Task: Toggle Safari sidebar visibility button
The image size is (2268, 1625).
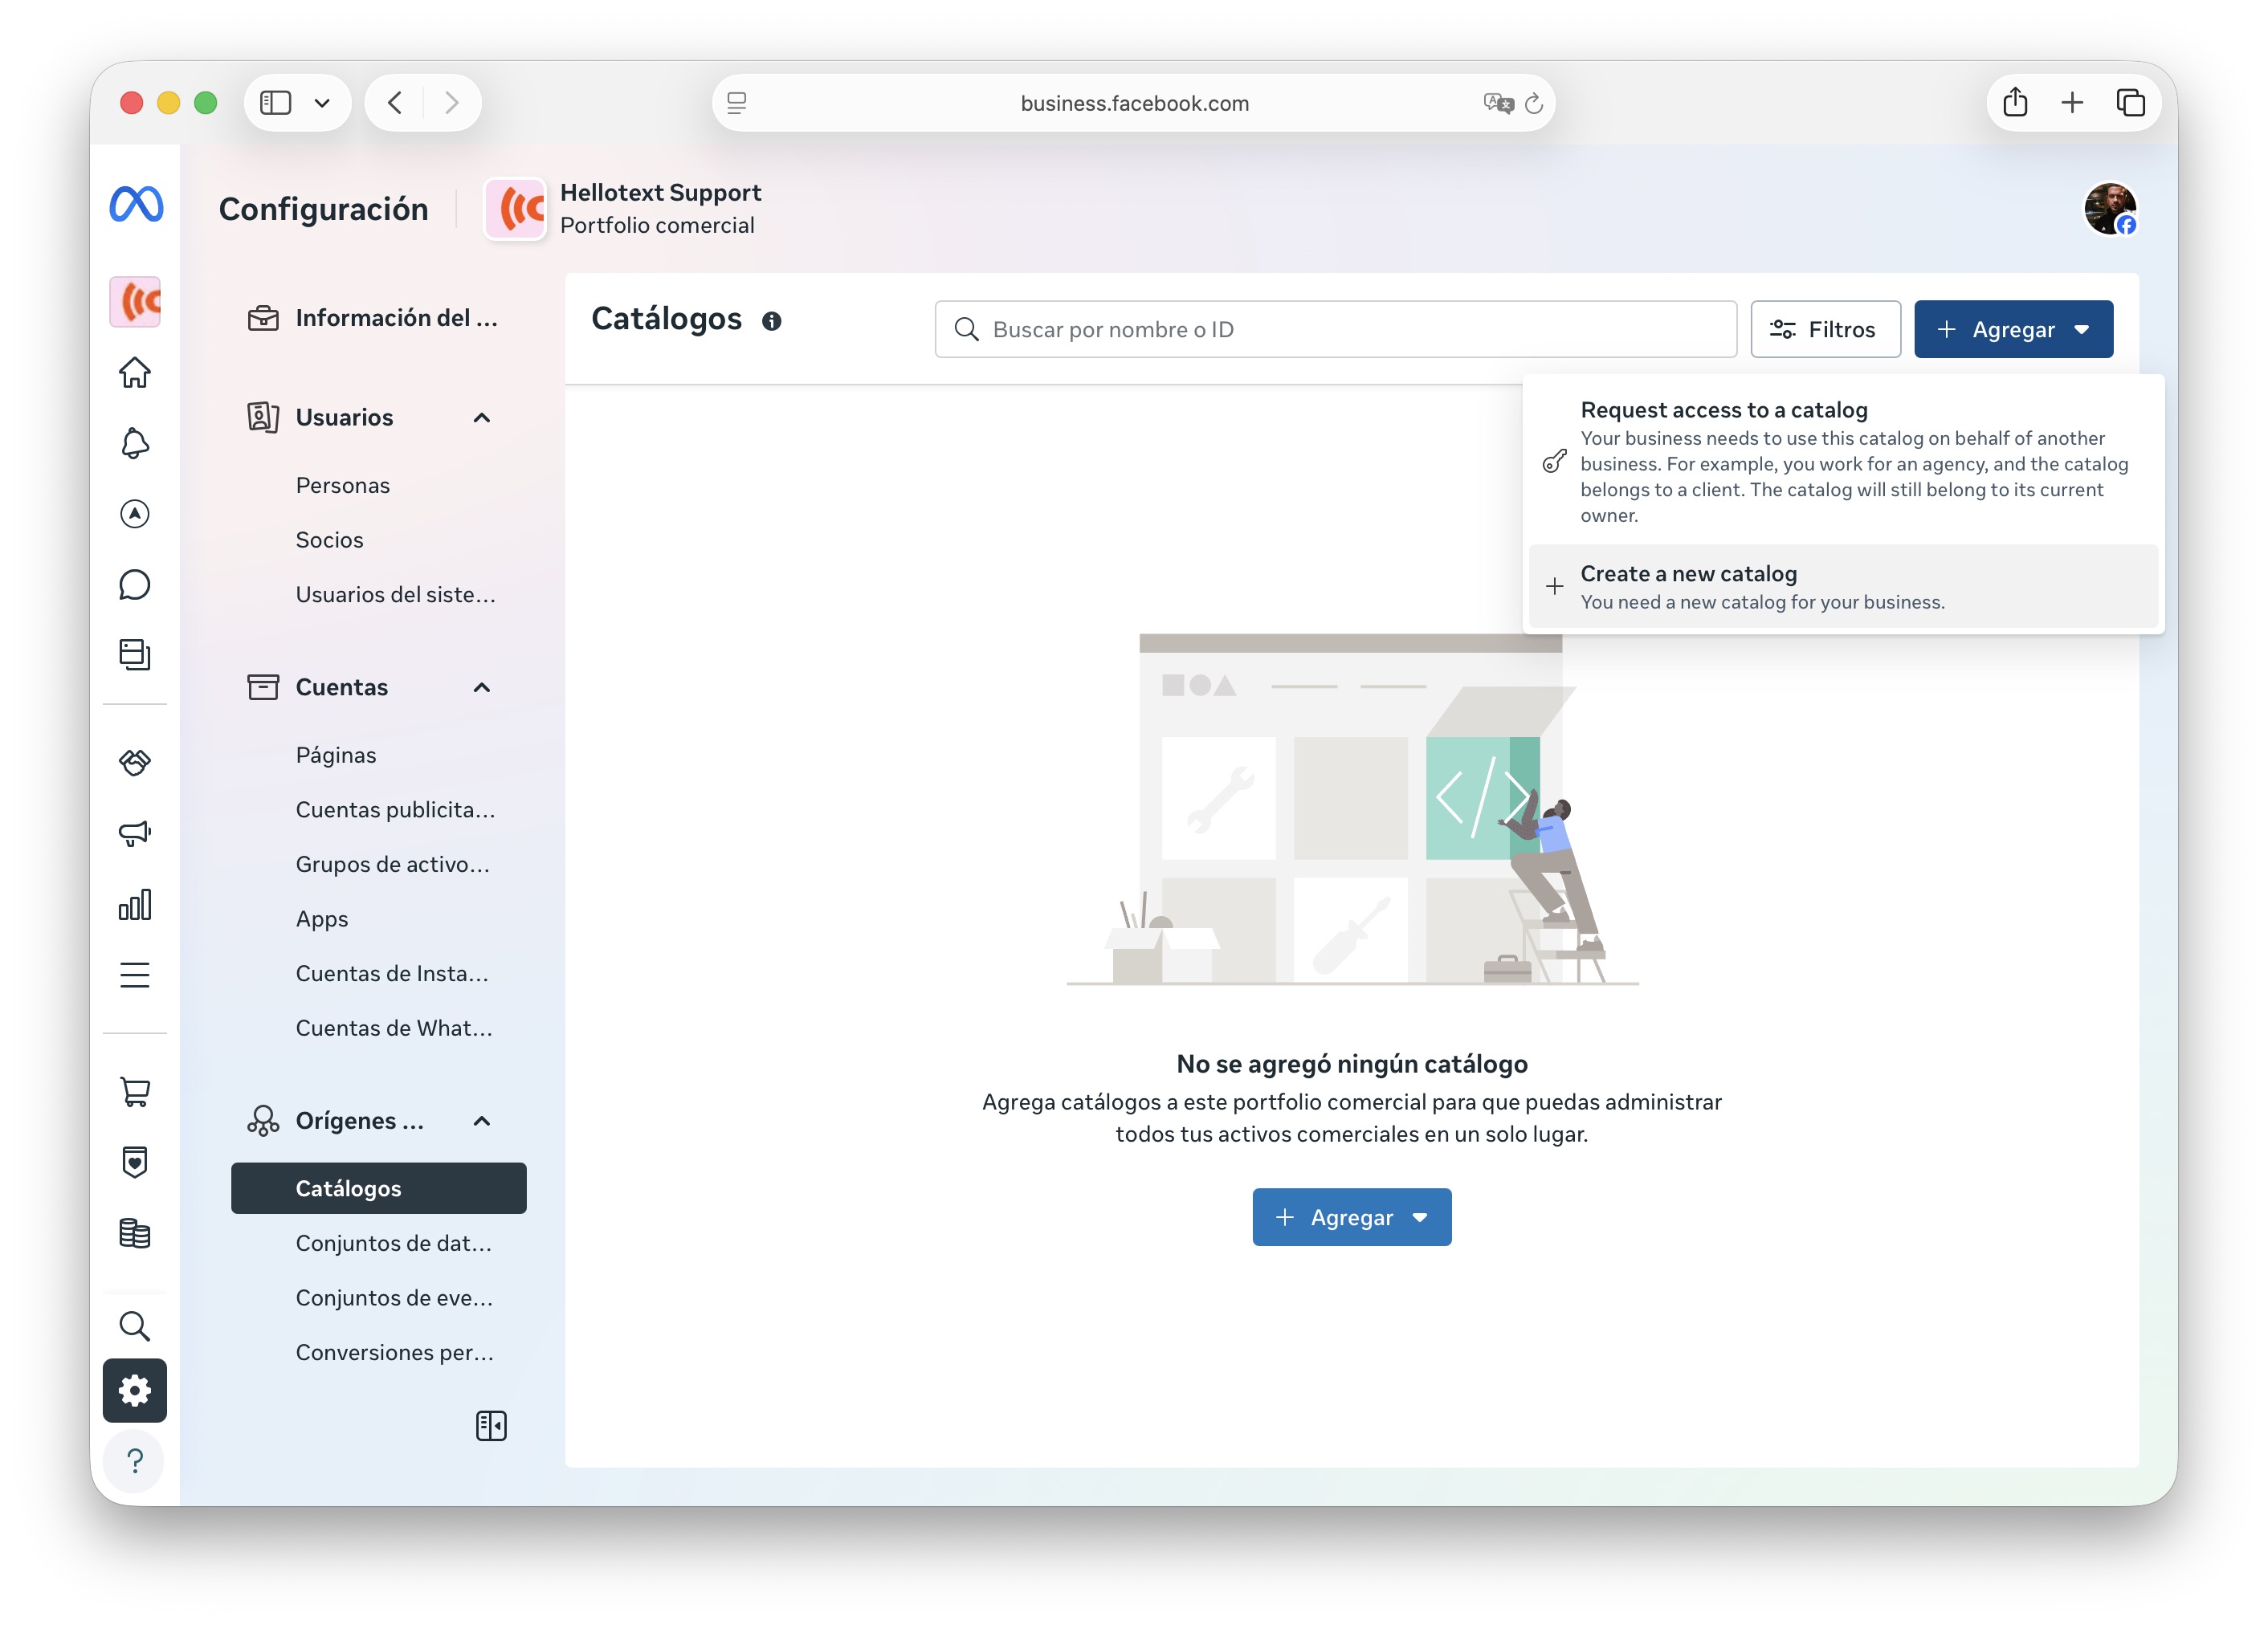Action: (x=276, y=103)
